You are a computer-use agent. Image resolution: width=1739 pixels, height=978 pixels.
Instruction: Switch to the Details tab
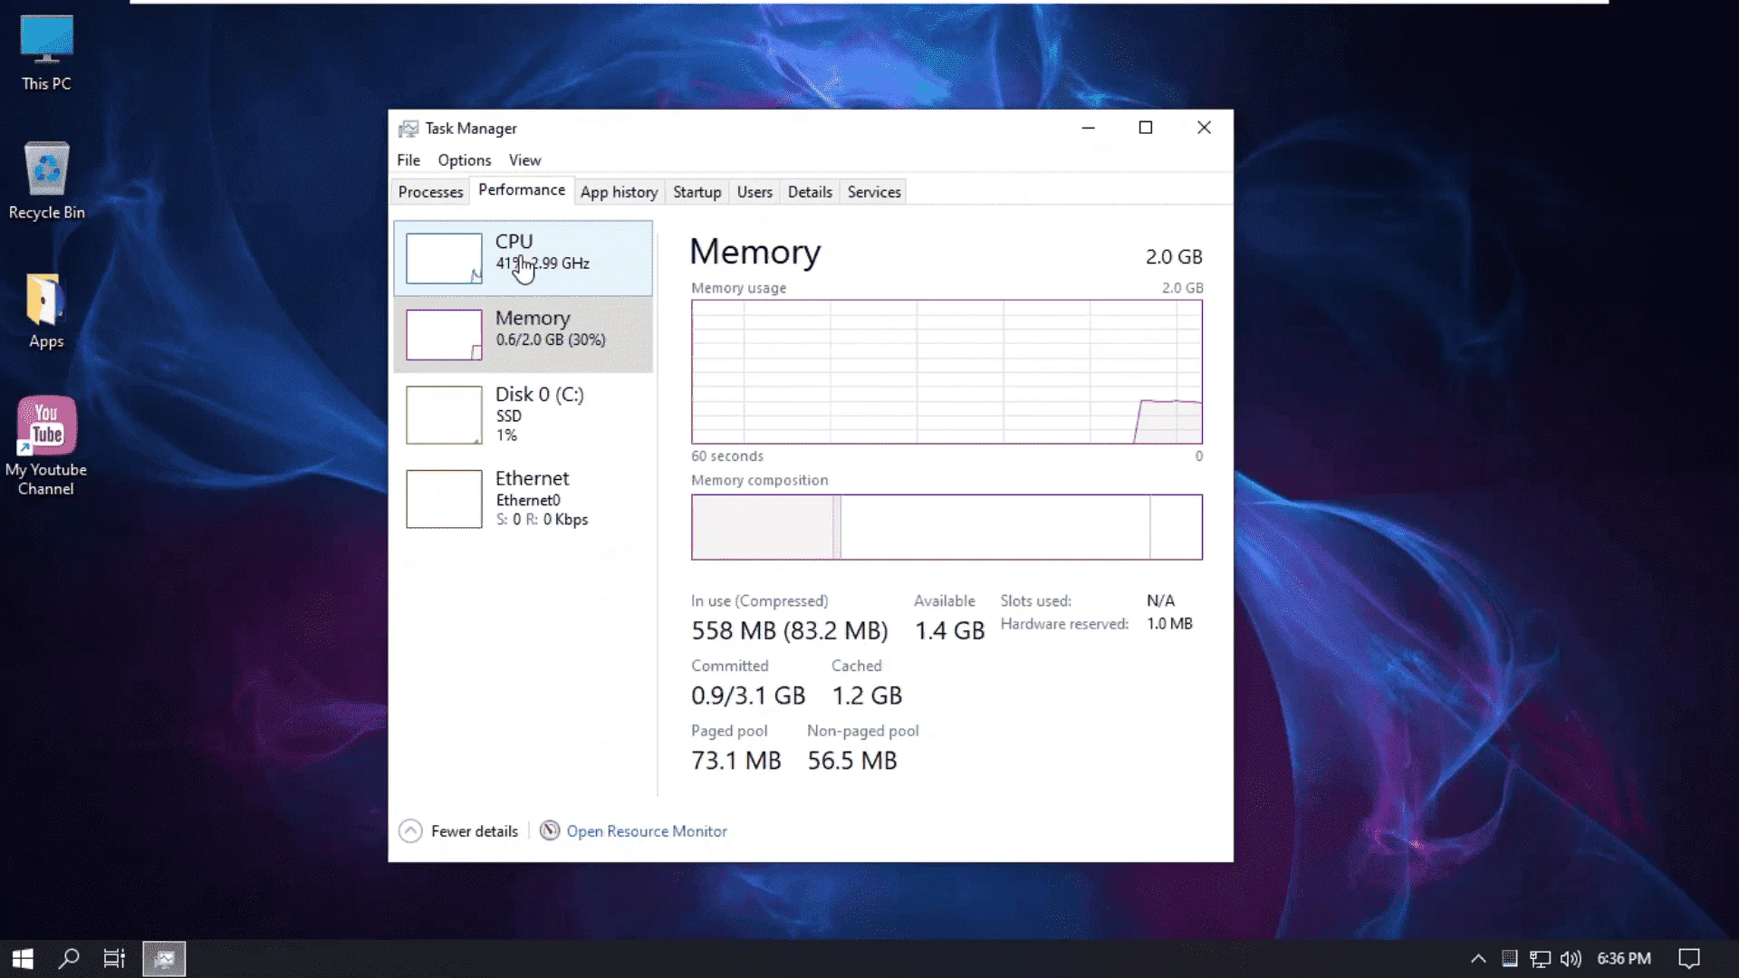[x=810, y=192]
